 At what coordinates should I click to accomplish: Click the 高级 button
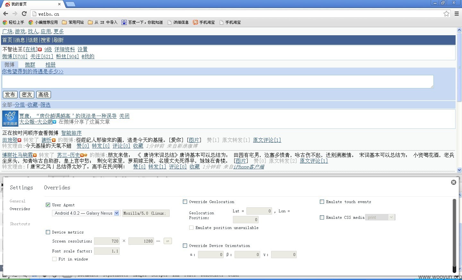point(44,95)
